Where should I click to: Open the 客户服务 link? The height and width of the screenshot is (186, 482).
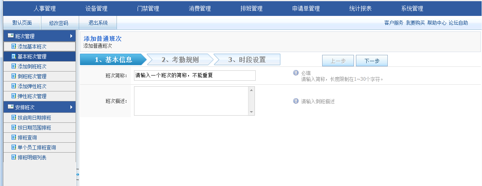[x=394, y=23]
